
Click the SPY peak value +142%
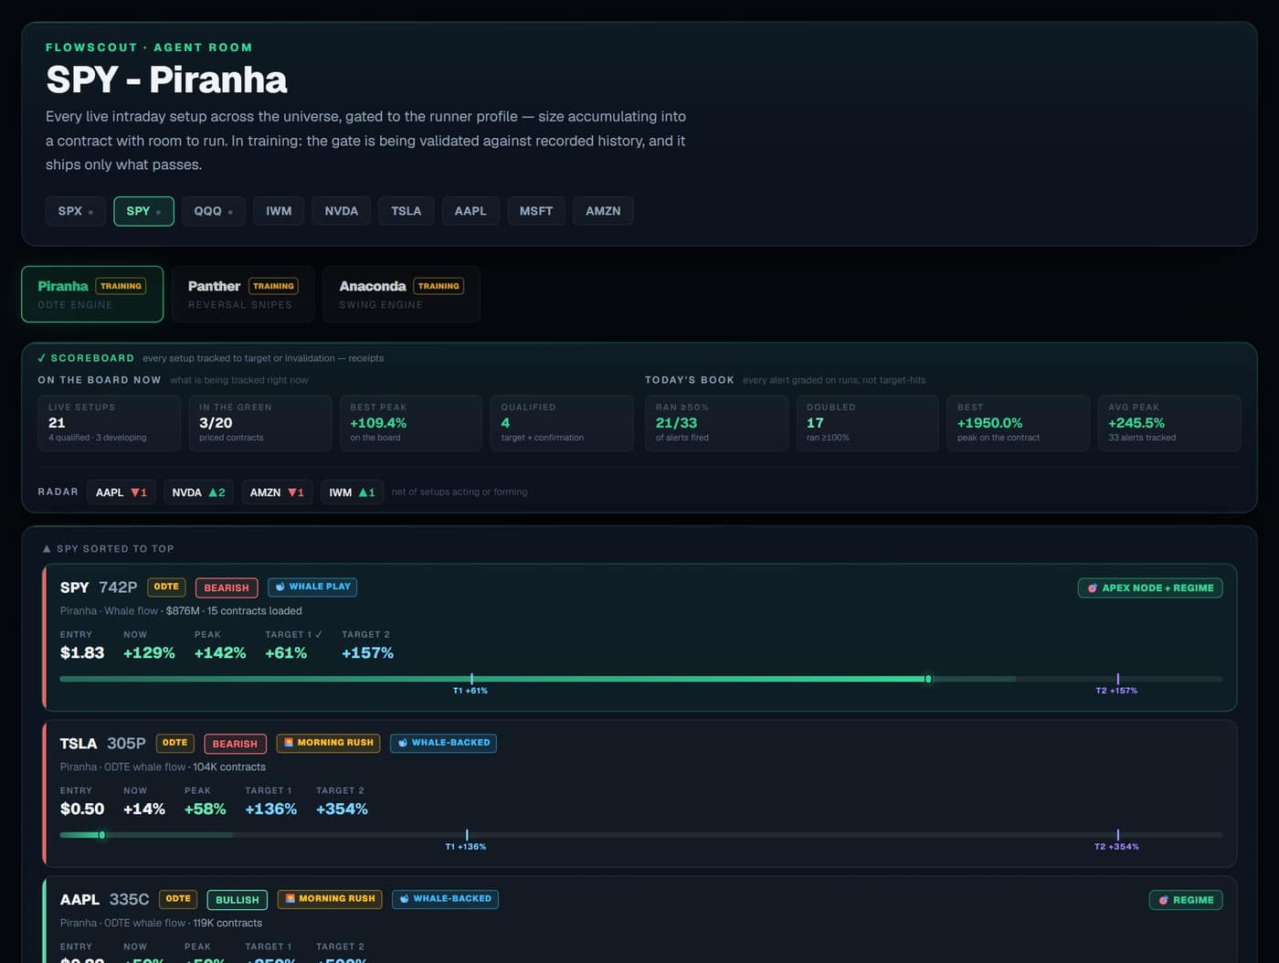tap(220, 653)
